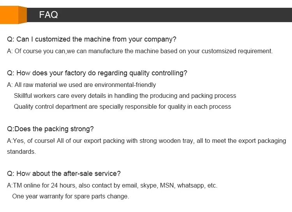Click the answer about customized requirement manufacturing
The width and height of the screenshot is (292, 212).
140,51
